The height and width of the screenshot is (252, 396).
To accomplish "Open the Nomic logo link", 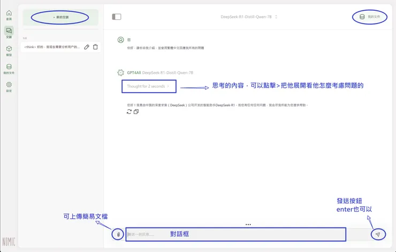I will [9, 242].
